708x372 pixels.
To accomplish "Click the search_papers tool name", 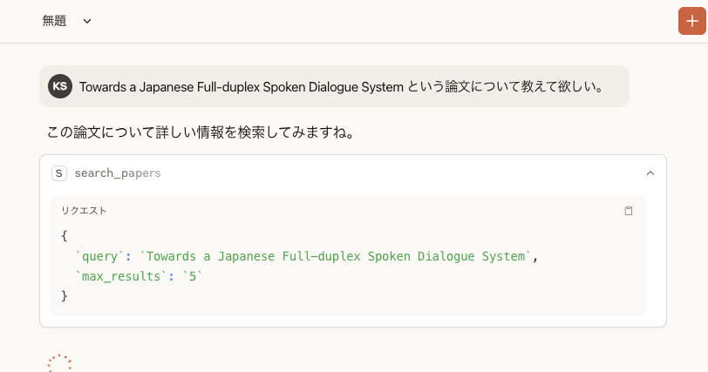I will coord(118,173).
